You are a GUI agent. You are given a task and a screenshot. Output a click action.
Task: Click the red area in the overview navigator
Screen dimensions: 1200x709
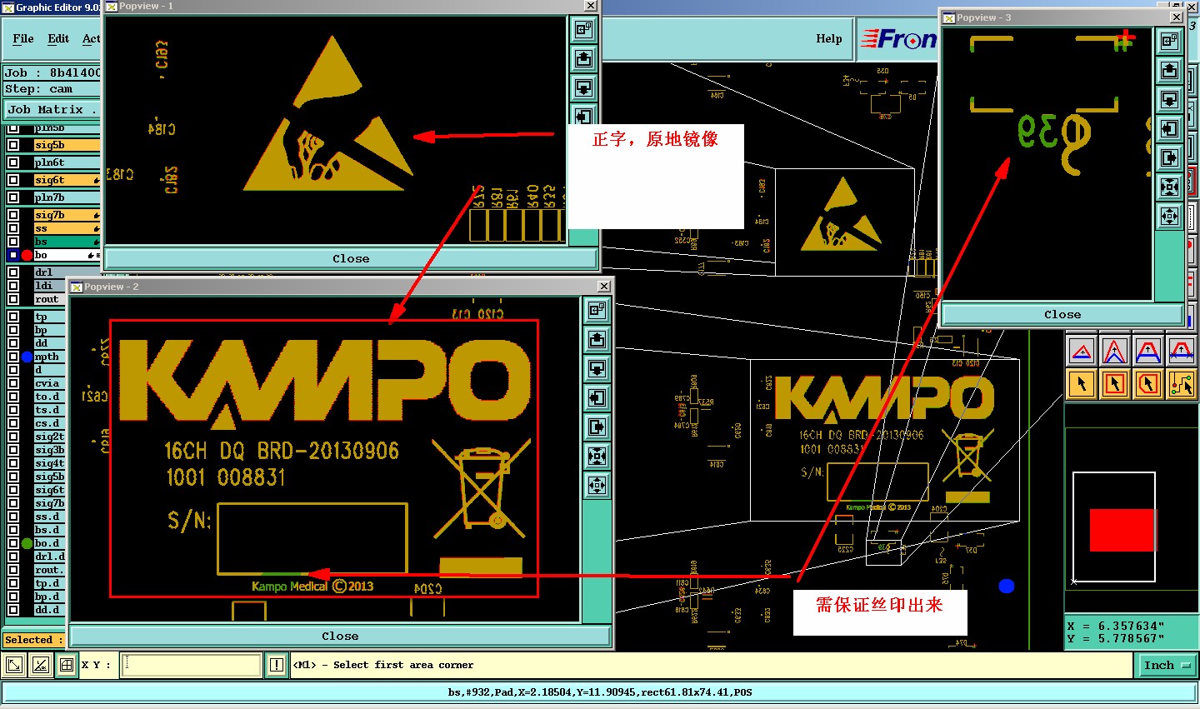pyautogui.click(x=1122, y=530)
